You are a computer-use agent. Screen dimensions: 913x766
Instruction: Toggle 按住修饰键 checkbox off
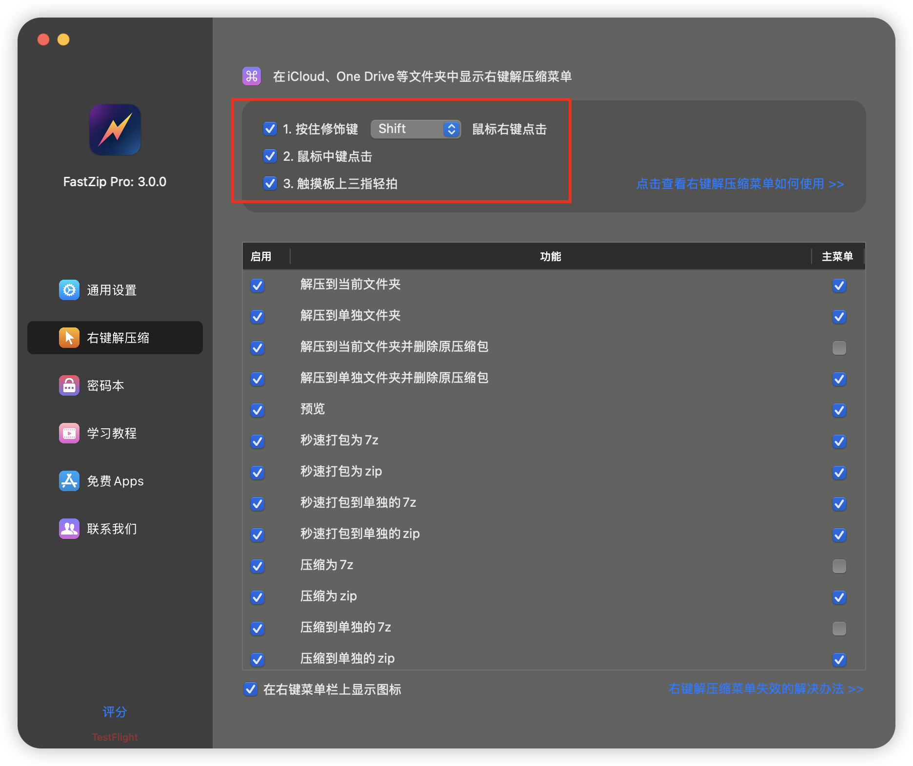click(270, 129)
